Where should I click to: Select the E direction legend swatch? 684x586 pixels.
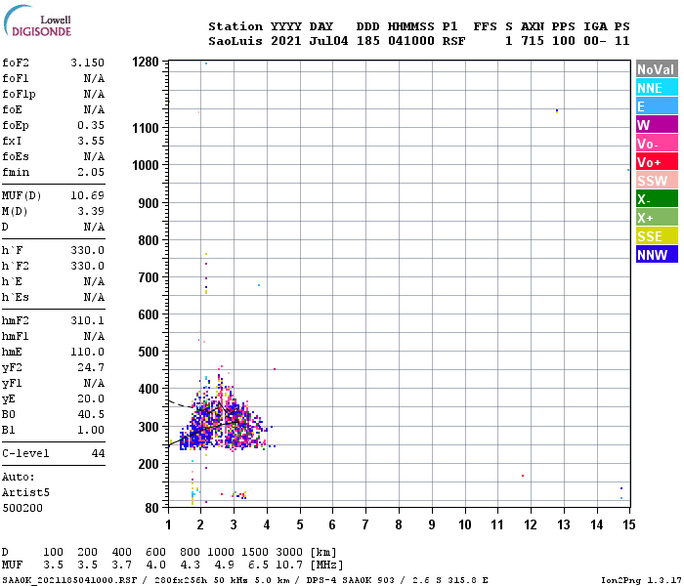(657, 106)
